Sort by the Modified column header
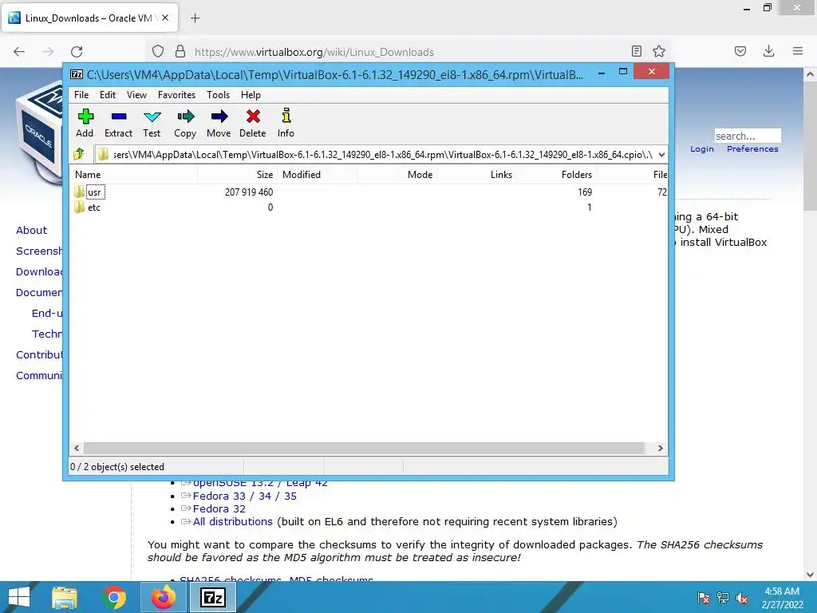This screenshot has width=817, height=613. [318, 175]
